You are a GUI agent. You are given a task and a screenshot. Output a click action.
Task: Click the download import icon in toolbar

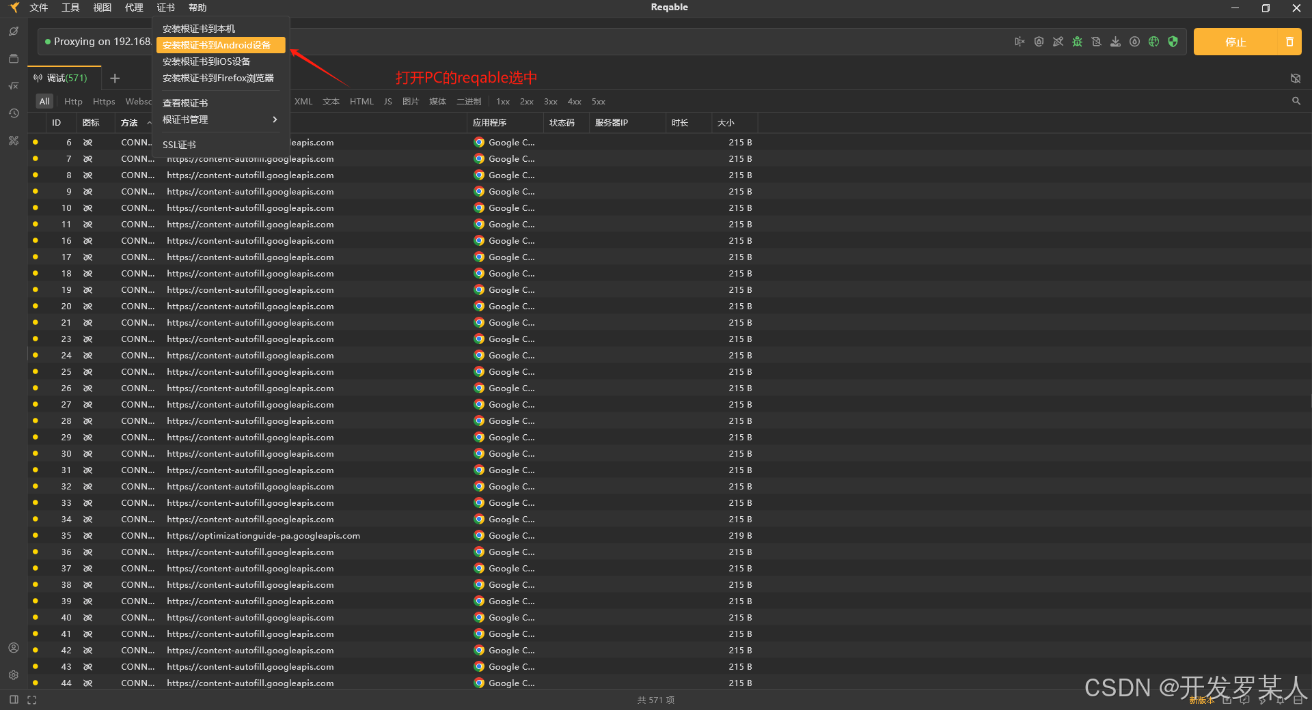click(x=1115, y=42)
